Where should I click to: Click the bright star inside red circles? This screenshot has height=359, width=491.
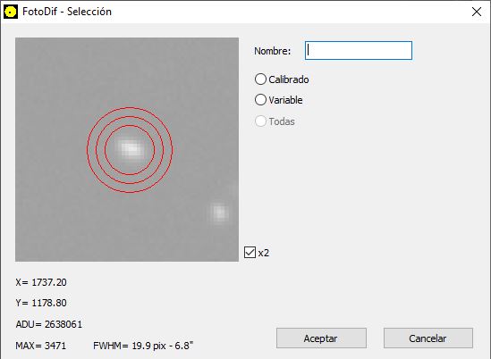pyautogui.click(x=131, y=149)
